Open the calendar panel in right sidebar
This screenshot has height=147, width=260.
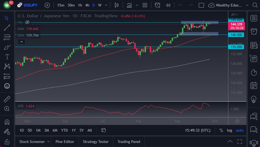tap(254, 85)
